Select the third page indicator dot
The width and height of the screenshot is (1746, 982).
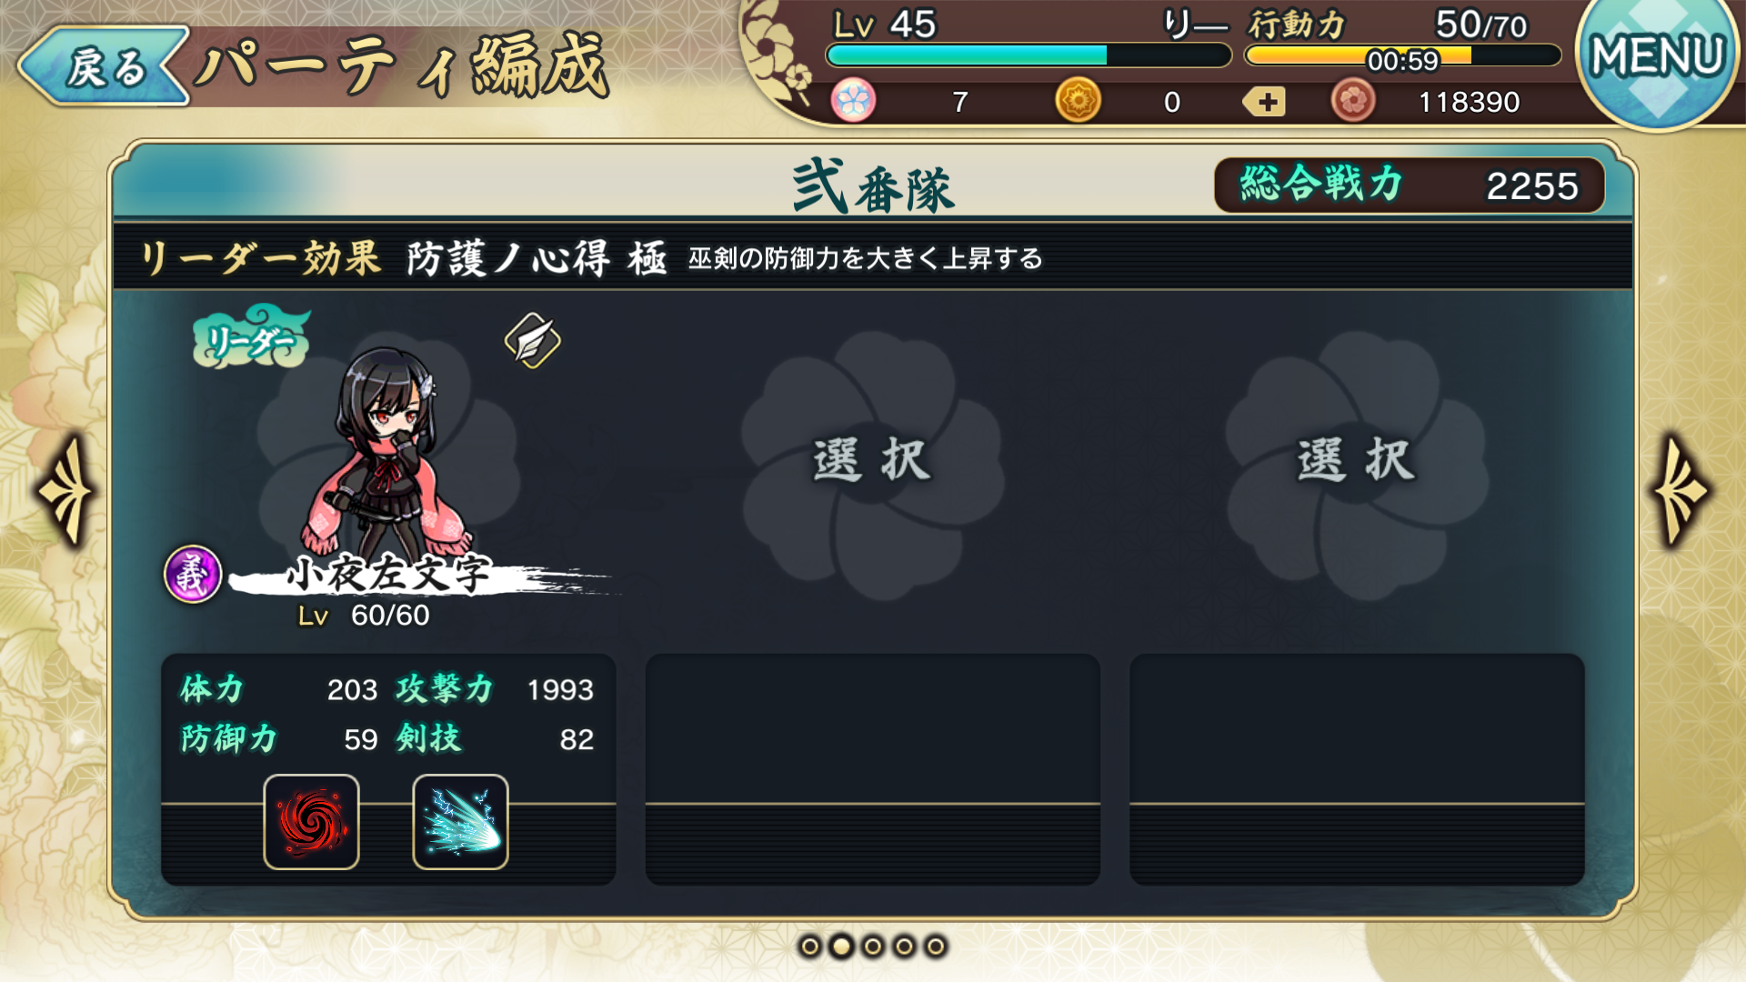(x=873, y=947)
